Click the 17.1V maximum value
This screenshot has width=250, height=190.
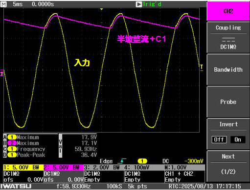click(89, 143)
